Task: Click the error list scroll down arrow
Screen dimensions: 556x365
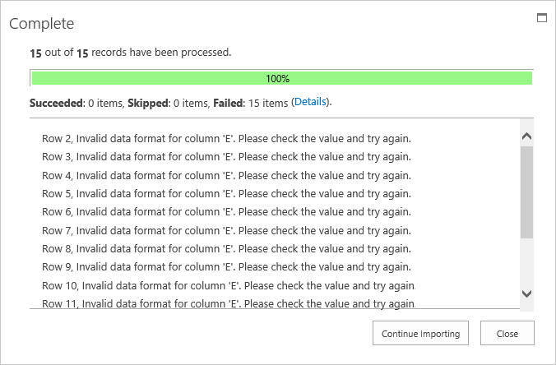Action: coord(527,293)
